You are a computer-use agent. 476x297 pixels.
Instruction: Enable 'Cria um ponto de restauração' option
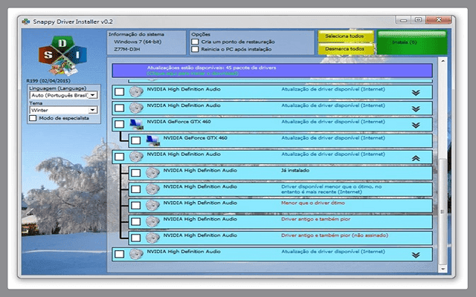(x=195, y=42)
